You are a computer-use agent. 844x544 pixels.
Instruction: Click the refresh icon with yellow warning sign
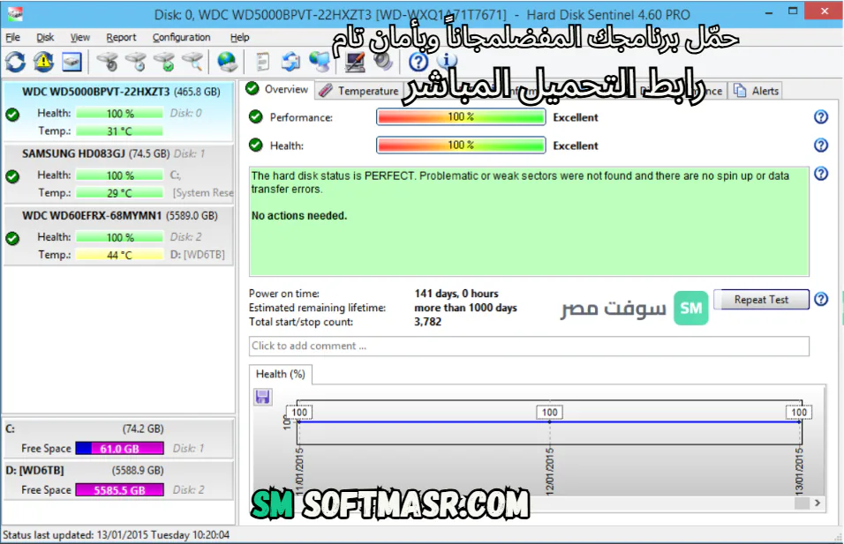coord(43,63)
